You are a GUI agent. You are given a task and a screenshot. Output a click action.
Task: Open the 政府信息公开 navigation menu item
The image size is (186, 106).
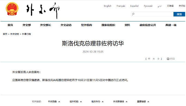pos(148,25)
